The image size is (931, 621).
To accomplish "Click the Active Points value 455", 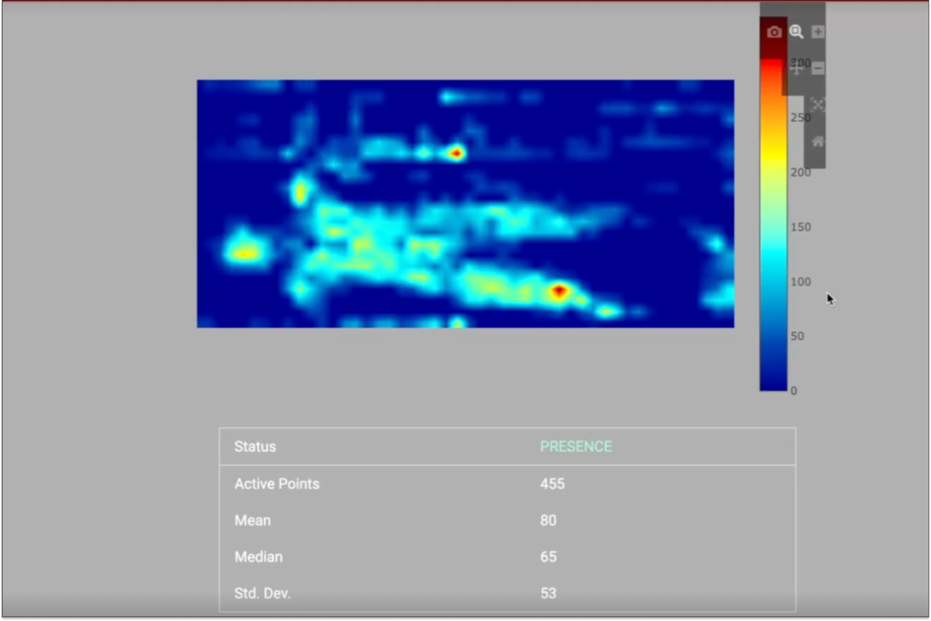I will click(x=552, y=484).
